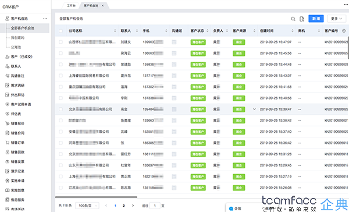Switch to the 工作台 tab
Image resolution: width=349 pixels, height=212 pixels.
[71, 6]
